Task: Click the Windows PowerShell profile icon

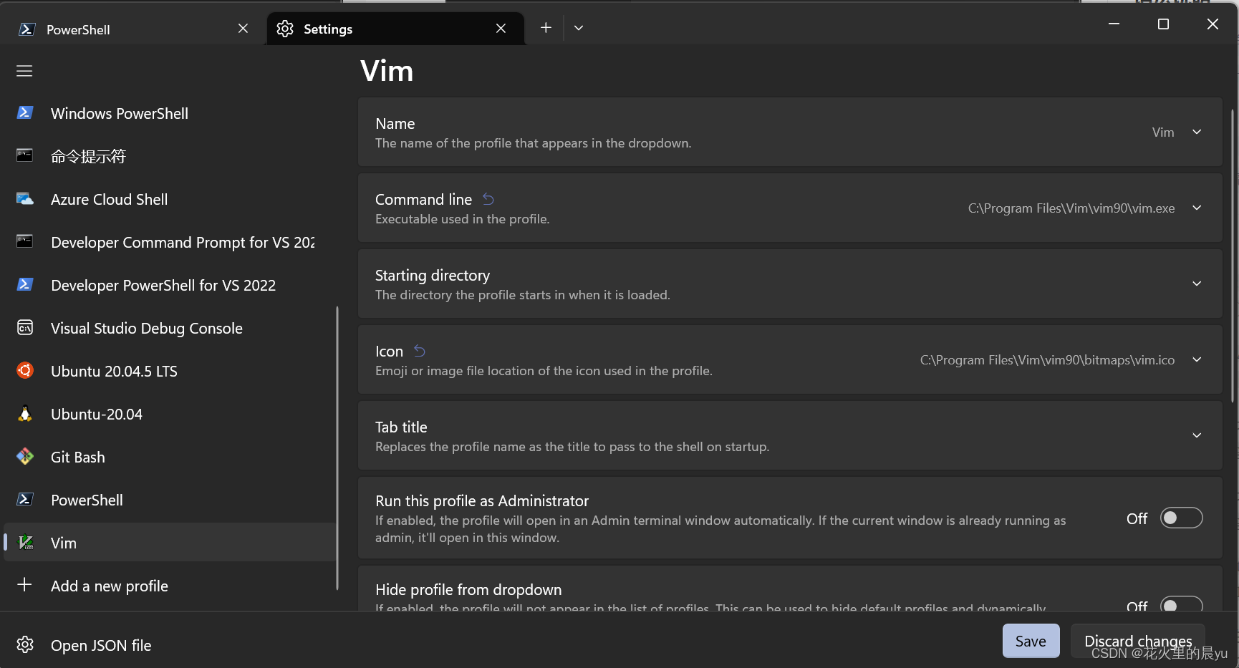Action: pos(25,113)
